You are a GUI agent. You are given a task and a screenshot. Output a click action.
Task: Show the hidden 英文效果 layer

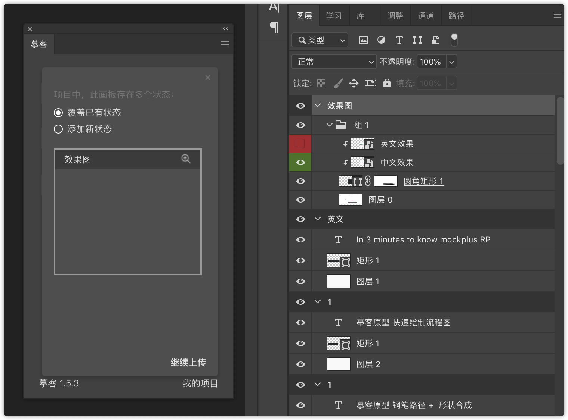(300, 144)
